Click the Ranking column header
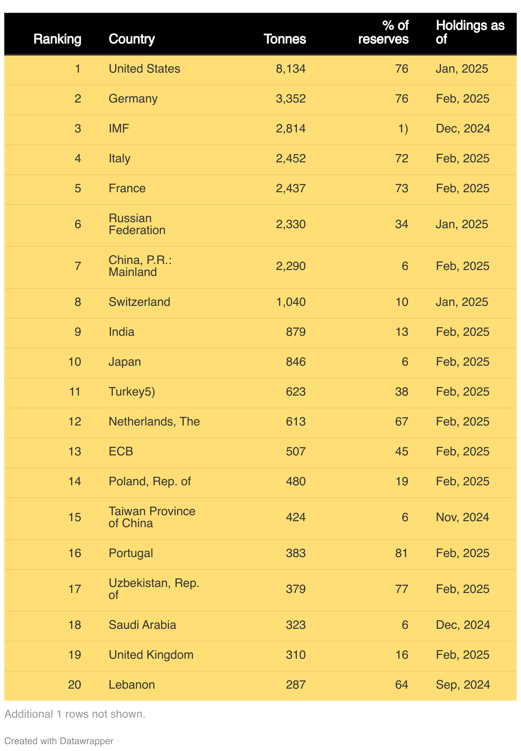This screenshot has width=521, height=751. point(57,39)
